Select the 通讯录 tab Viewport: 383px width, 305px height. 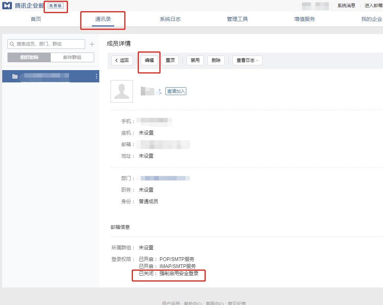(103, 19)
